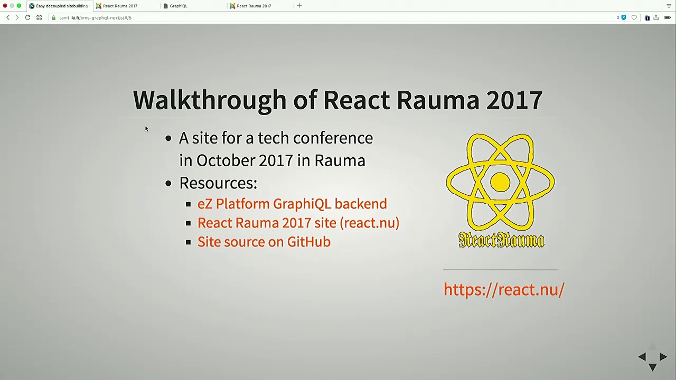676x380 pixels.
Task: Reload the page with the refresh icon
Action: 27,17
